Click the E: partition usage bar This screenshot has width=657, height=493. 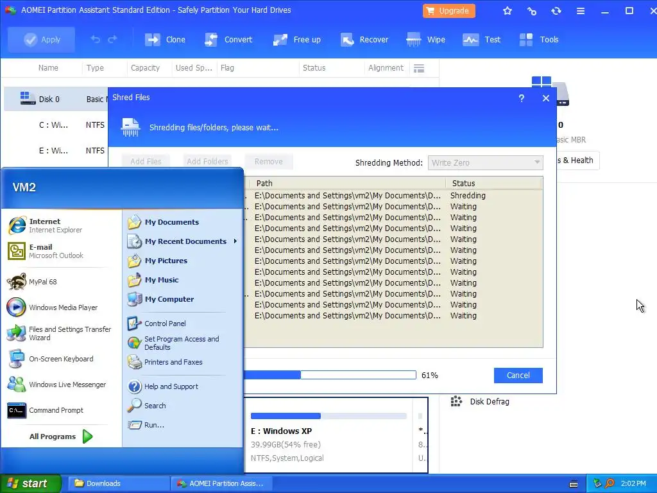(328, 416)
